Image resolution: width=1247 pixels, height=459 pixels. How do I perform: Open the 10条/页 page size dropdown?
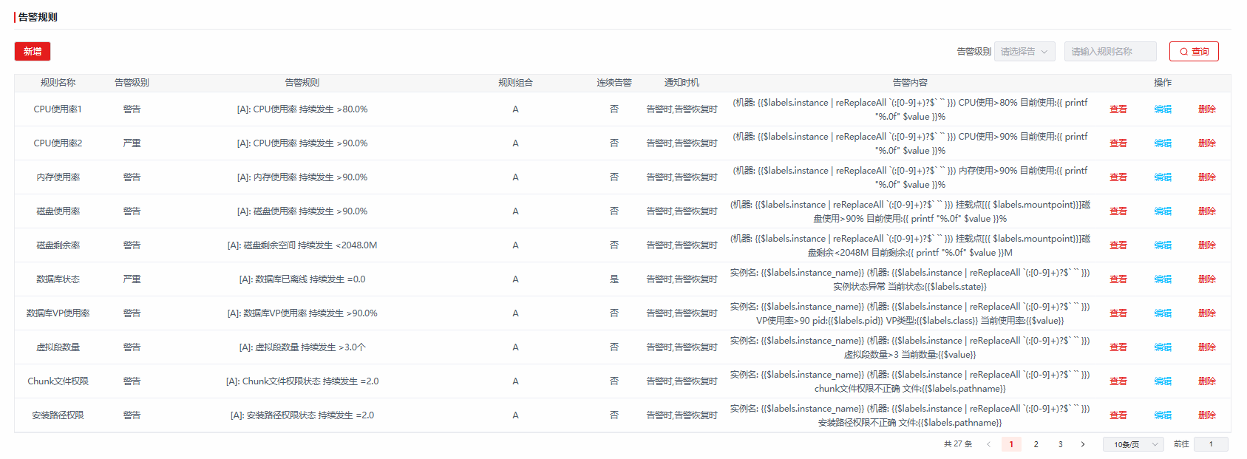pos(1132,444)
